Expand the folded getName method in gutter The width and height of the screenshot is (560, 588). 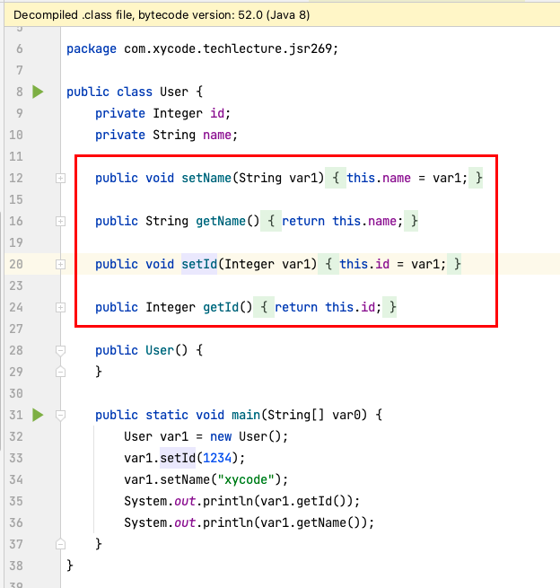pos(61,221)
